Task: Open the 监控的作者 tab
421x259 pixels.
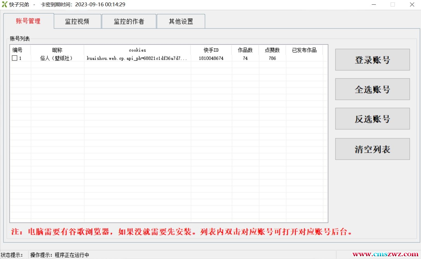Action: click(129, 22)
